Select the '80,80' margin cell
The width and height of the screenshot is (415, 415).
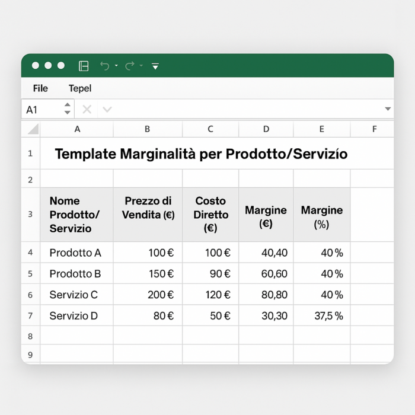coord(266,294)
